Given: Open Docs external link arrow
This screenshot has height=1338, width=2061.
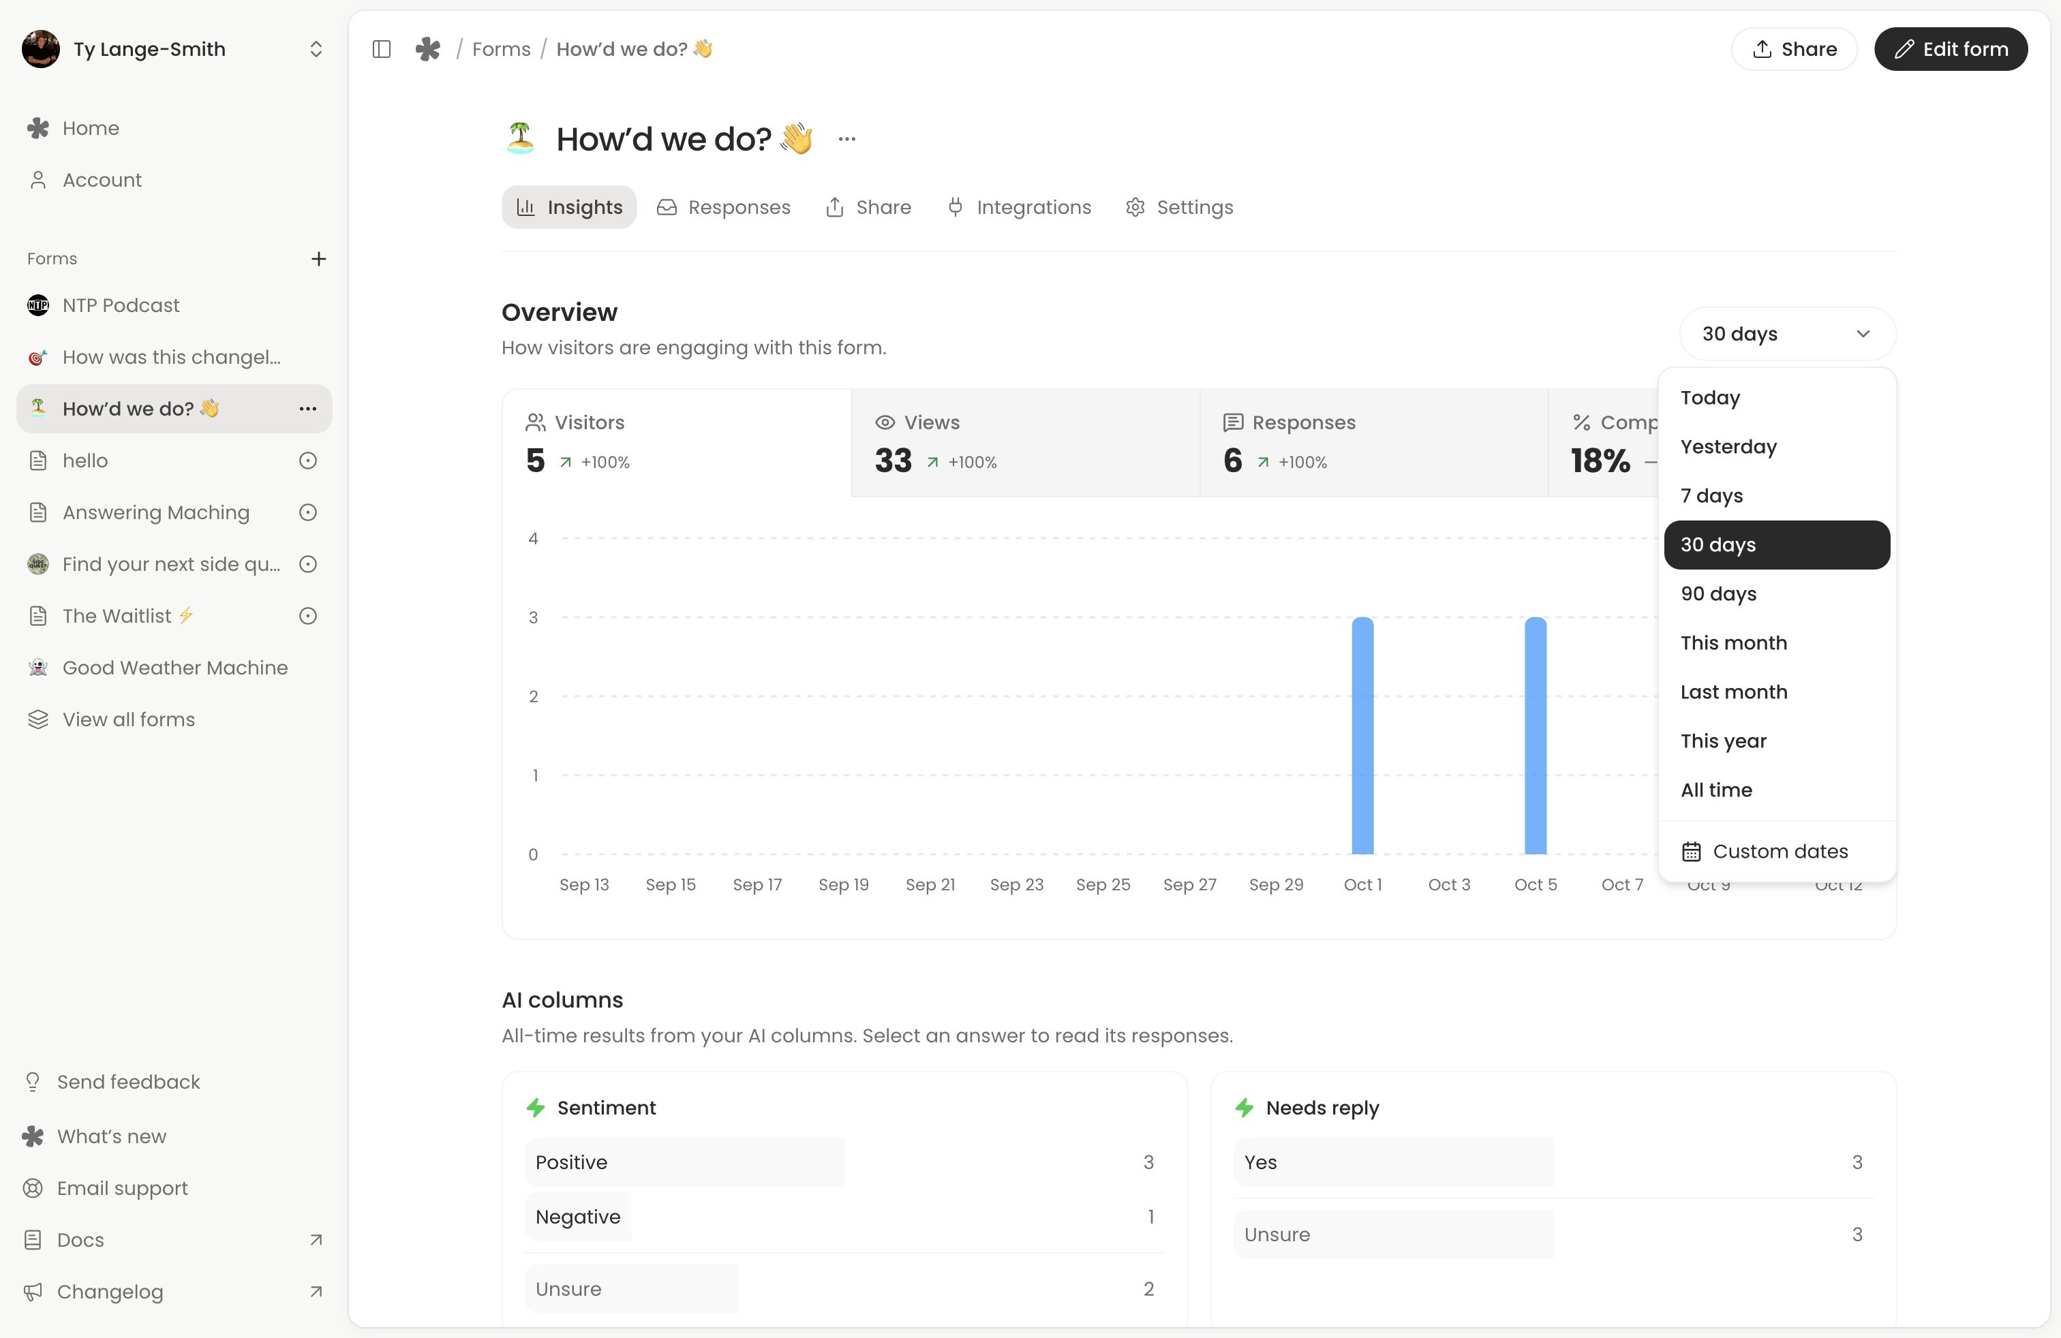Looking at the screenshot, I should (x=316, y=1240).
